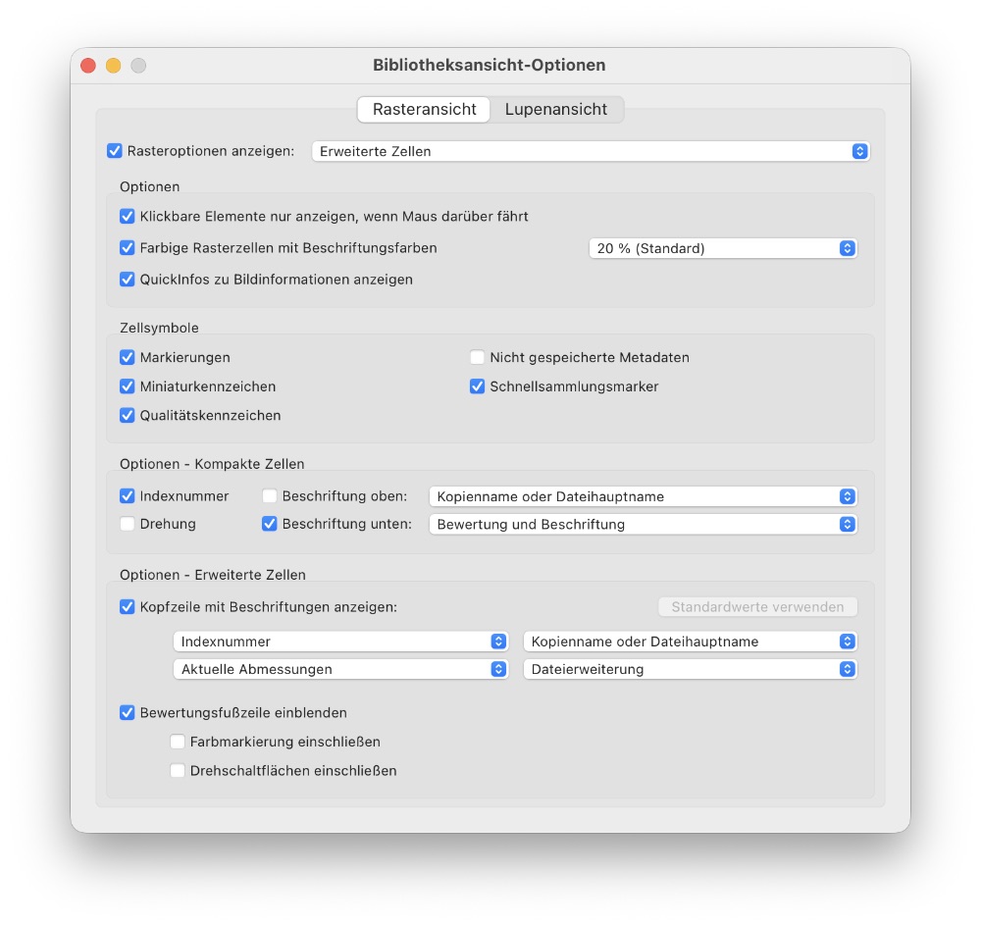981x926 pixels.
Task: Disable QuickInfos zu Bildinformationen anzeigen
Action: [128, 280]
